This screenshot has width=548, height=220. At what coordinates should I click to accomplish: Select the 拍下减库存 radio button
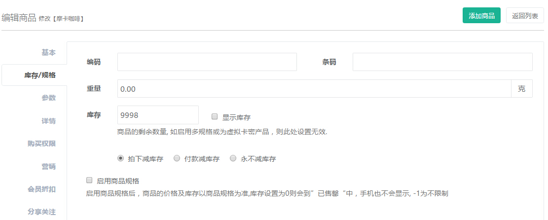tap(120, 158)
